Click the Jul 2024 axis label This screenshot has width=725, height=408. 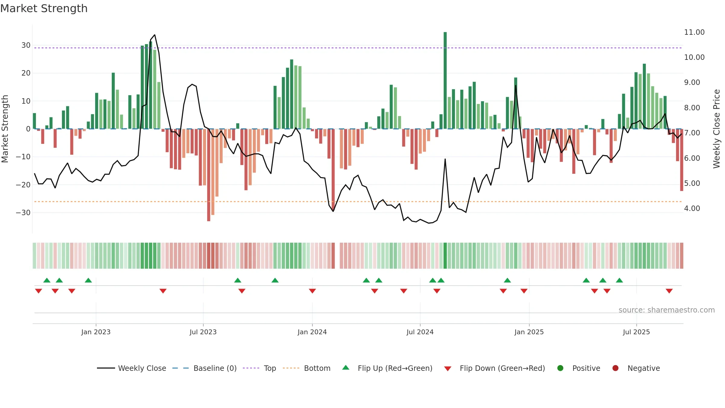[420, 332]
